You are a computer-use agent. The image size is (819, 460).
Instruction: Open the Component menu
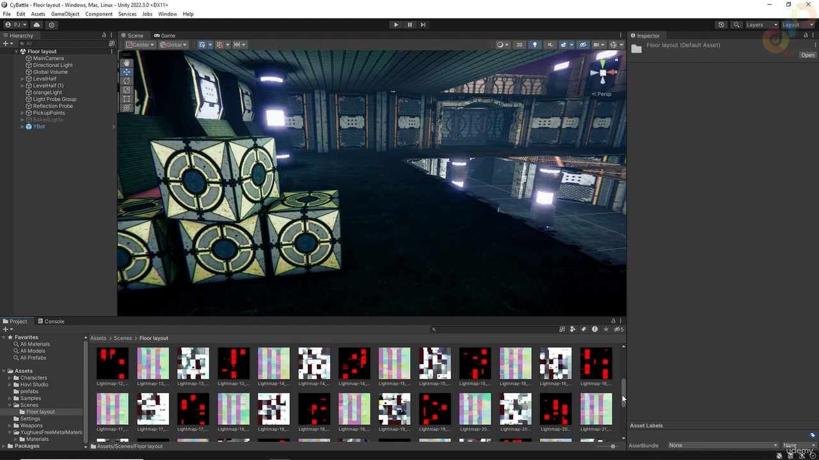point(99,14)
